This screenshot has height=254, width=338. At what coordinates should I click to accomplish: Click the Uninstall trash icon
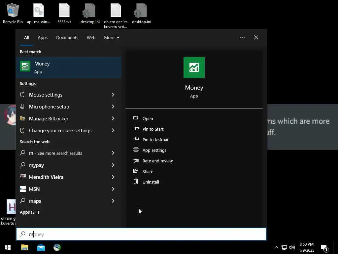(x=136, y=182)
